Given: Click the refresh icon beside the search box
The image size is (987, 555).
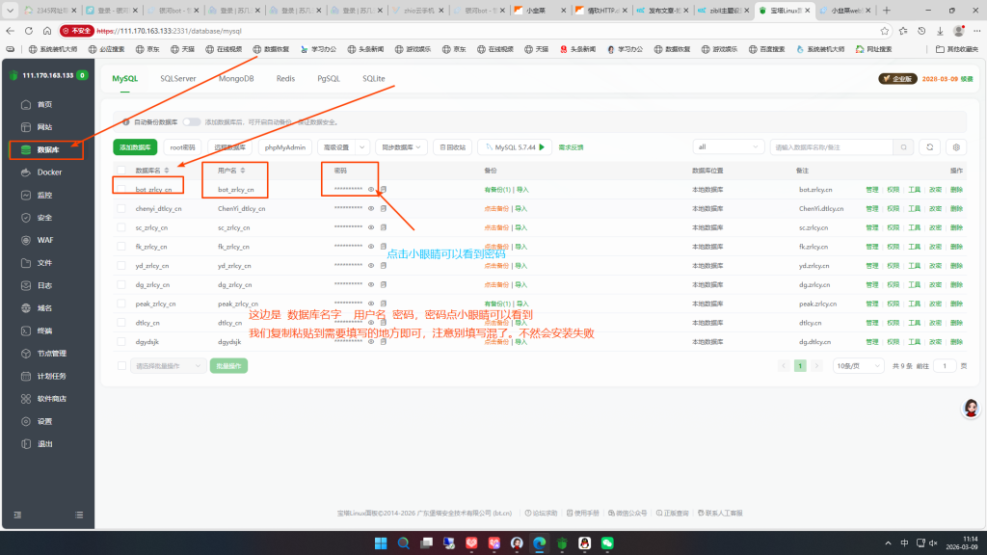Looking at the screenshot, I should coord(930,147).
